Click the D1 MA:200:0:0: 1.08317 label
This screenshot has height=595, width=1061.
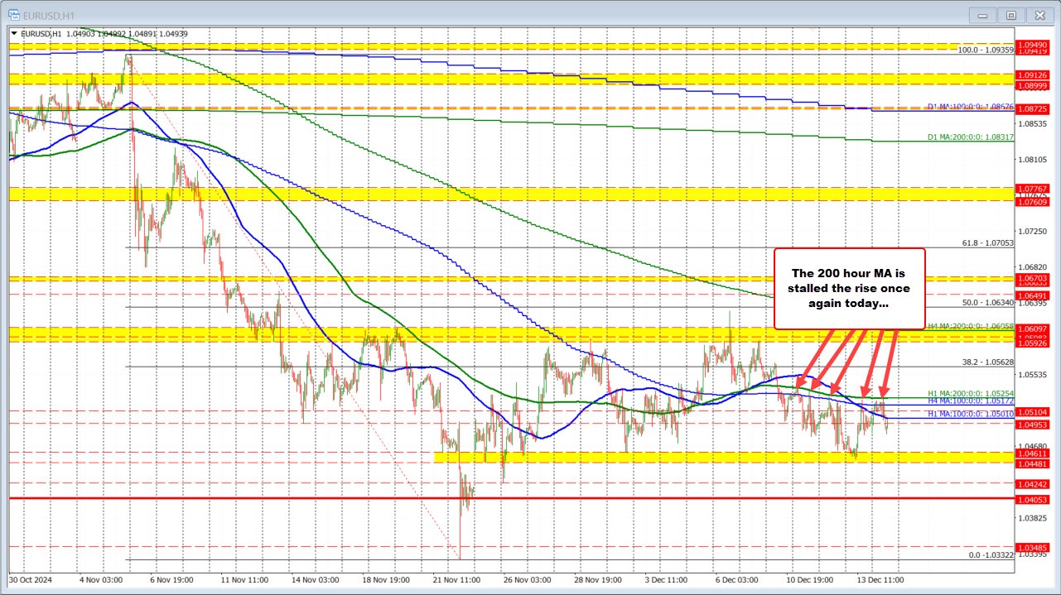tap(970, 137)
